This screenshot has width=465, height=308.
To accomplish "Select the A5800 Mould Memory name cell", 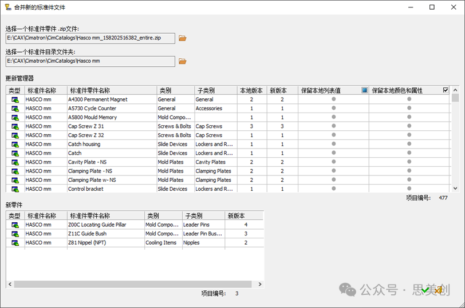I will pyautogui.click(x=112, y=117).
